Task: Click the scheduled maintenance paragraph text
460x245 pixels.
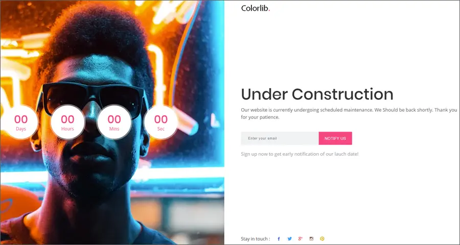Action: (349, 114)
